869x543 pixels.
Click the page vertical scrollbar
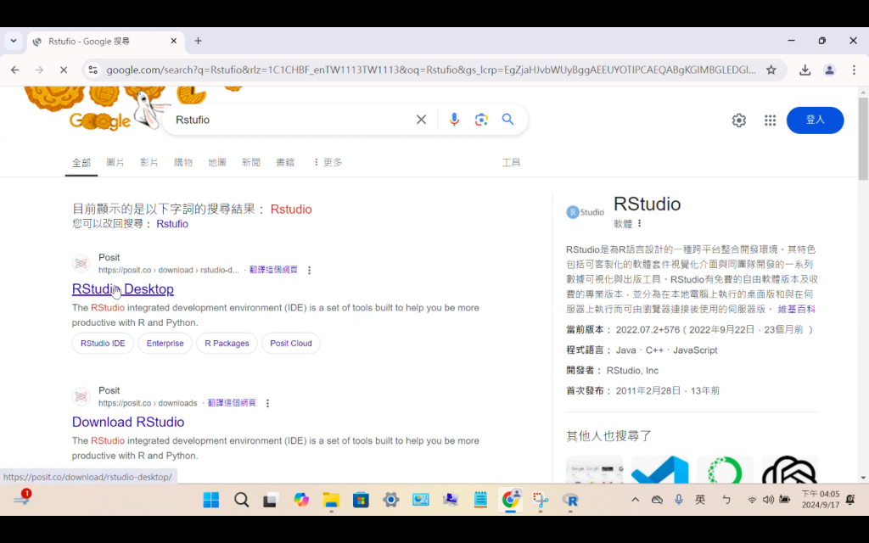coord(863,138)
